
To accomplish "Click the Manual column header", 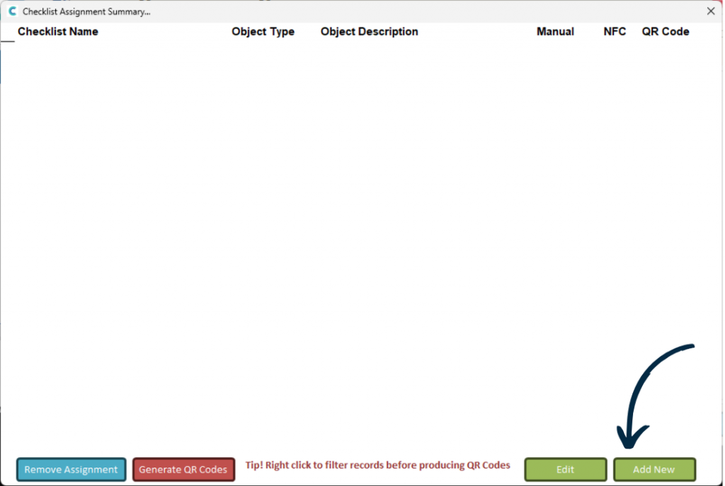I will (555, 32).
